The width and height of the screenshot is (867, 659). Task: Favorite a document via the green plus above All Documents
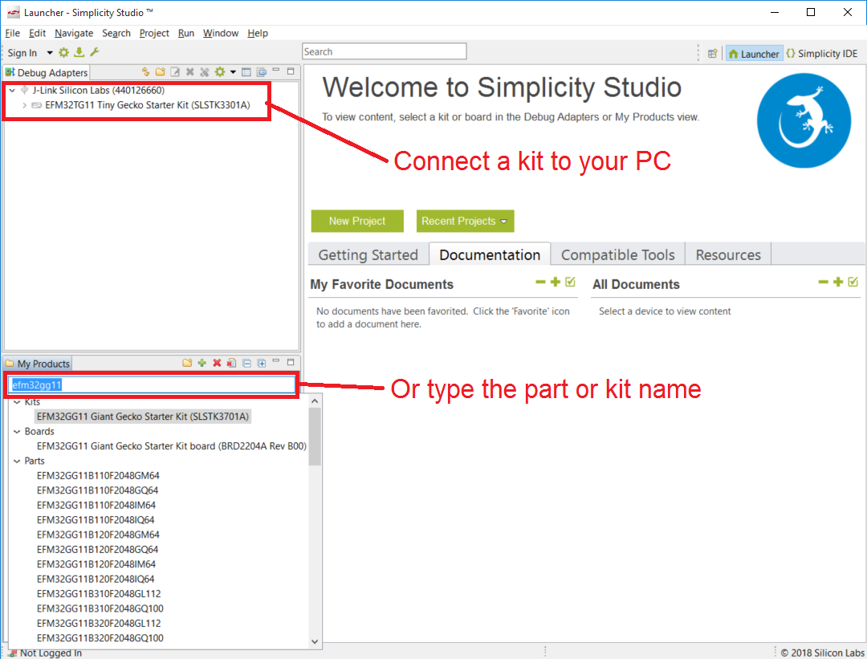838,283
